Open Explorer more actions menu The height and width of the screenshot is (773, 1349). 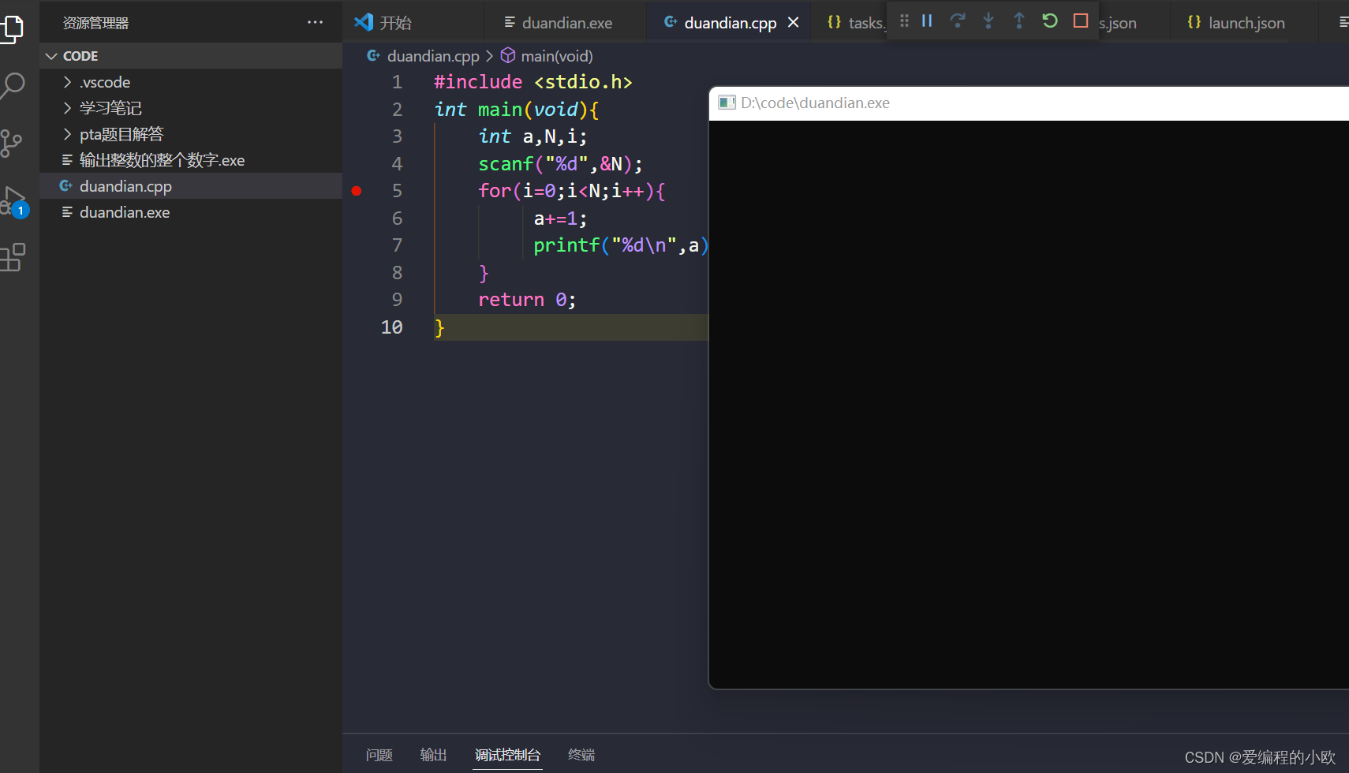click(x=315, y=22)
